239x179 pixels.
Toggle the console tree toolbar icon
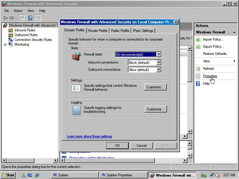point(22,18)
